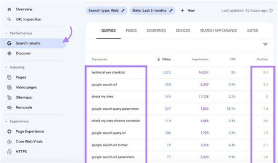Click the Discover asterisk icon
This screenshot has width=278, height=163.
pos(9,53)
